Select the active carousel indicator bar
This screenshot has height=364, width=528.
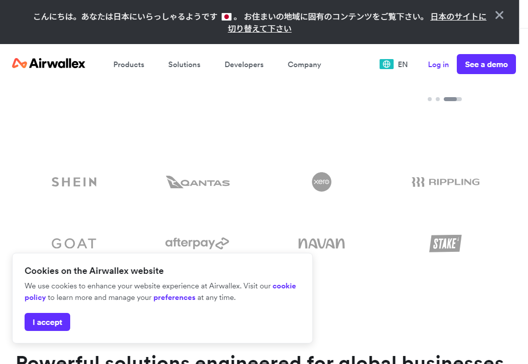[453, 99]
